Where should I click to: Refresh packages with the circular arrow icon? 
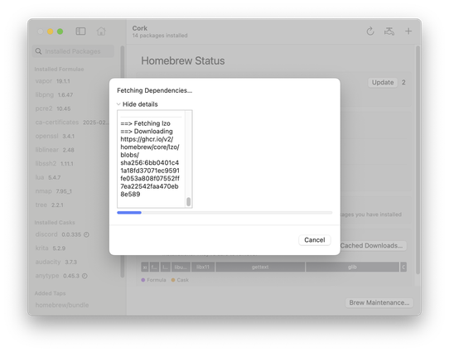click(370, 31)
